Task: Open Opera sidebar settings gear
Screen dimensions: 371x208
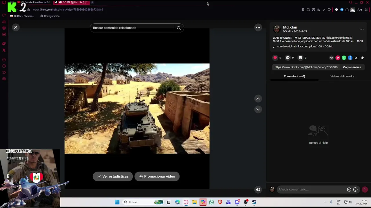Action: 4,79
